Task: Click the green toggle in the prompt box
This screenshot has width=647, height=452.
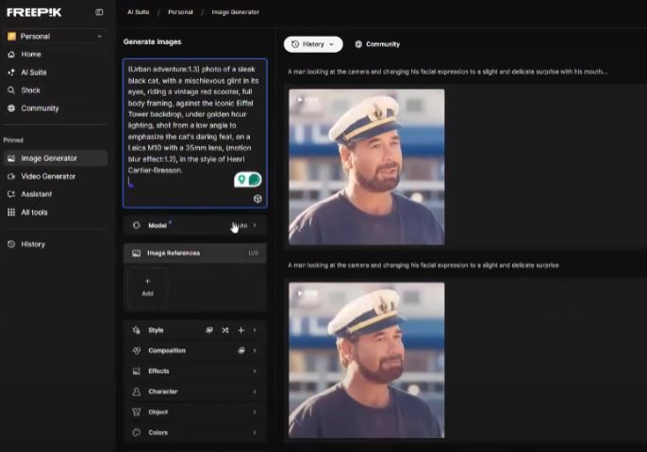Action: click(248, 179)
